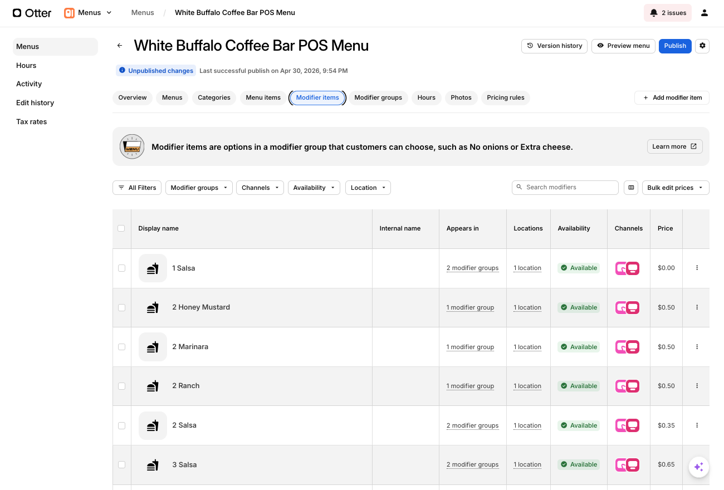Screen dimensions: 724x490
Task: Open 1 location link for 2 Ranch
Action: coord(527,386)
